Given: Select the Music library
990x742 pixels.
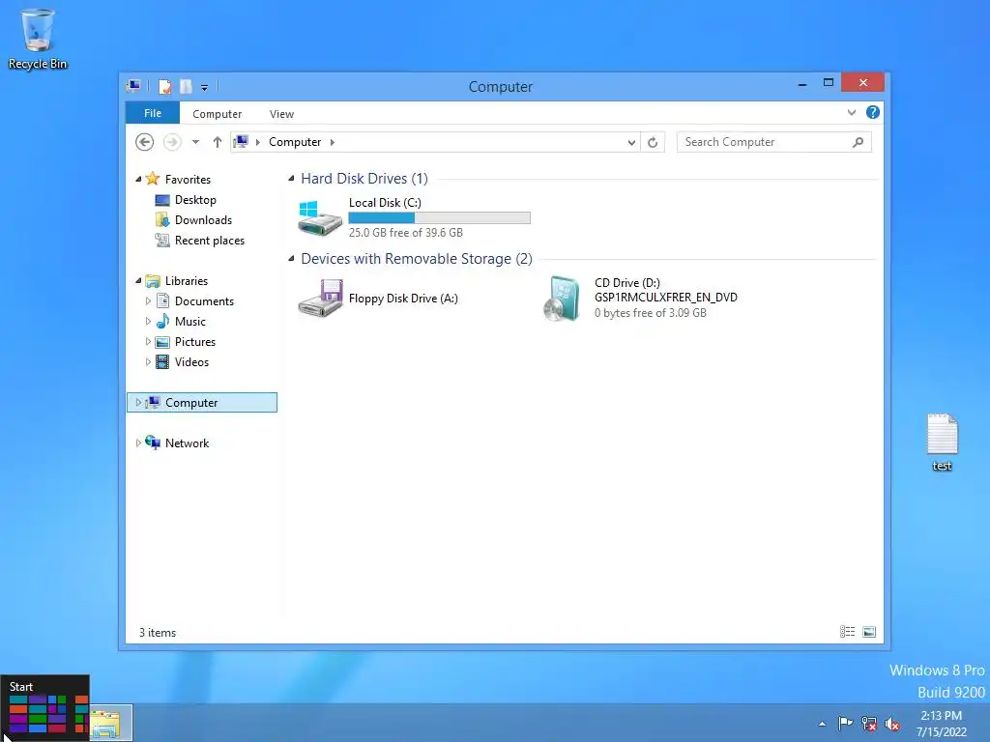Looking at the screenshot, I should tap(190, 321).
